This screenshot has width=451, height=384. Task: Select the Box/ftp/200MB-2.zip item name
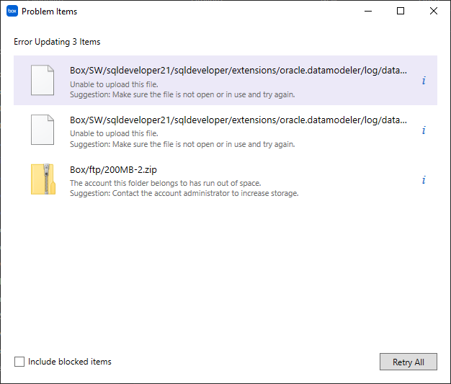[x=113, y=170]
